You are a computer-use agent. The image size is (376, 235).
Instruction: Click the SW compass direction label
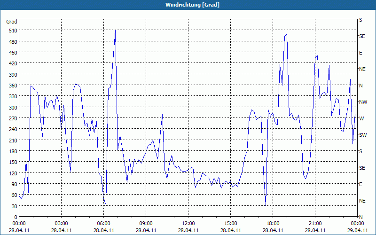(x=363, y=135)
